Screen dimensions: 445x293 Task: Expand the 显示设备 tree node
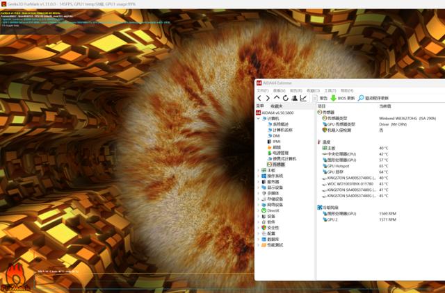(x=258, y=187)
